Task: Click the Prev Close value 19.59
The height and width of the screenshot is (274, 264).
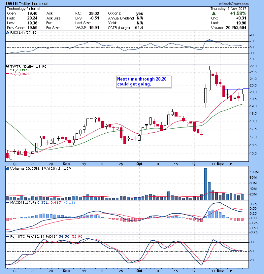Action: click(x=32, y=28)
